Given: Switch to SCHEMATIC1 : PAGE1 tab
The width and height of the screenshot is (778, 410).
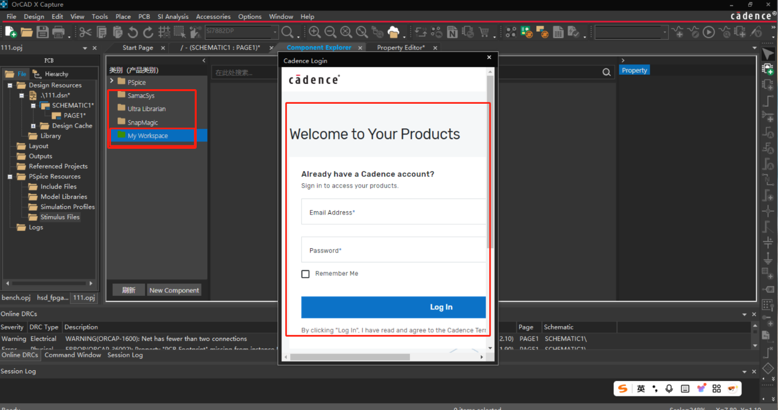Looking at the screenshot, I should coord(220,47).
